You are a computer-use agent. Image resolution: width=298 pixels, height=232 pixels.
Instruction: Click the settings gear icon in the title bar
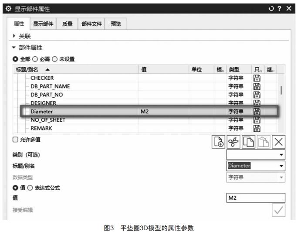click(9, 9)
